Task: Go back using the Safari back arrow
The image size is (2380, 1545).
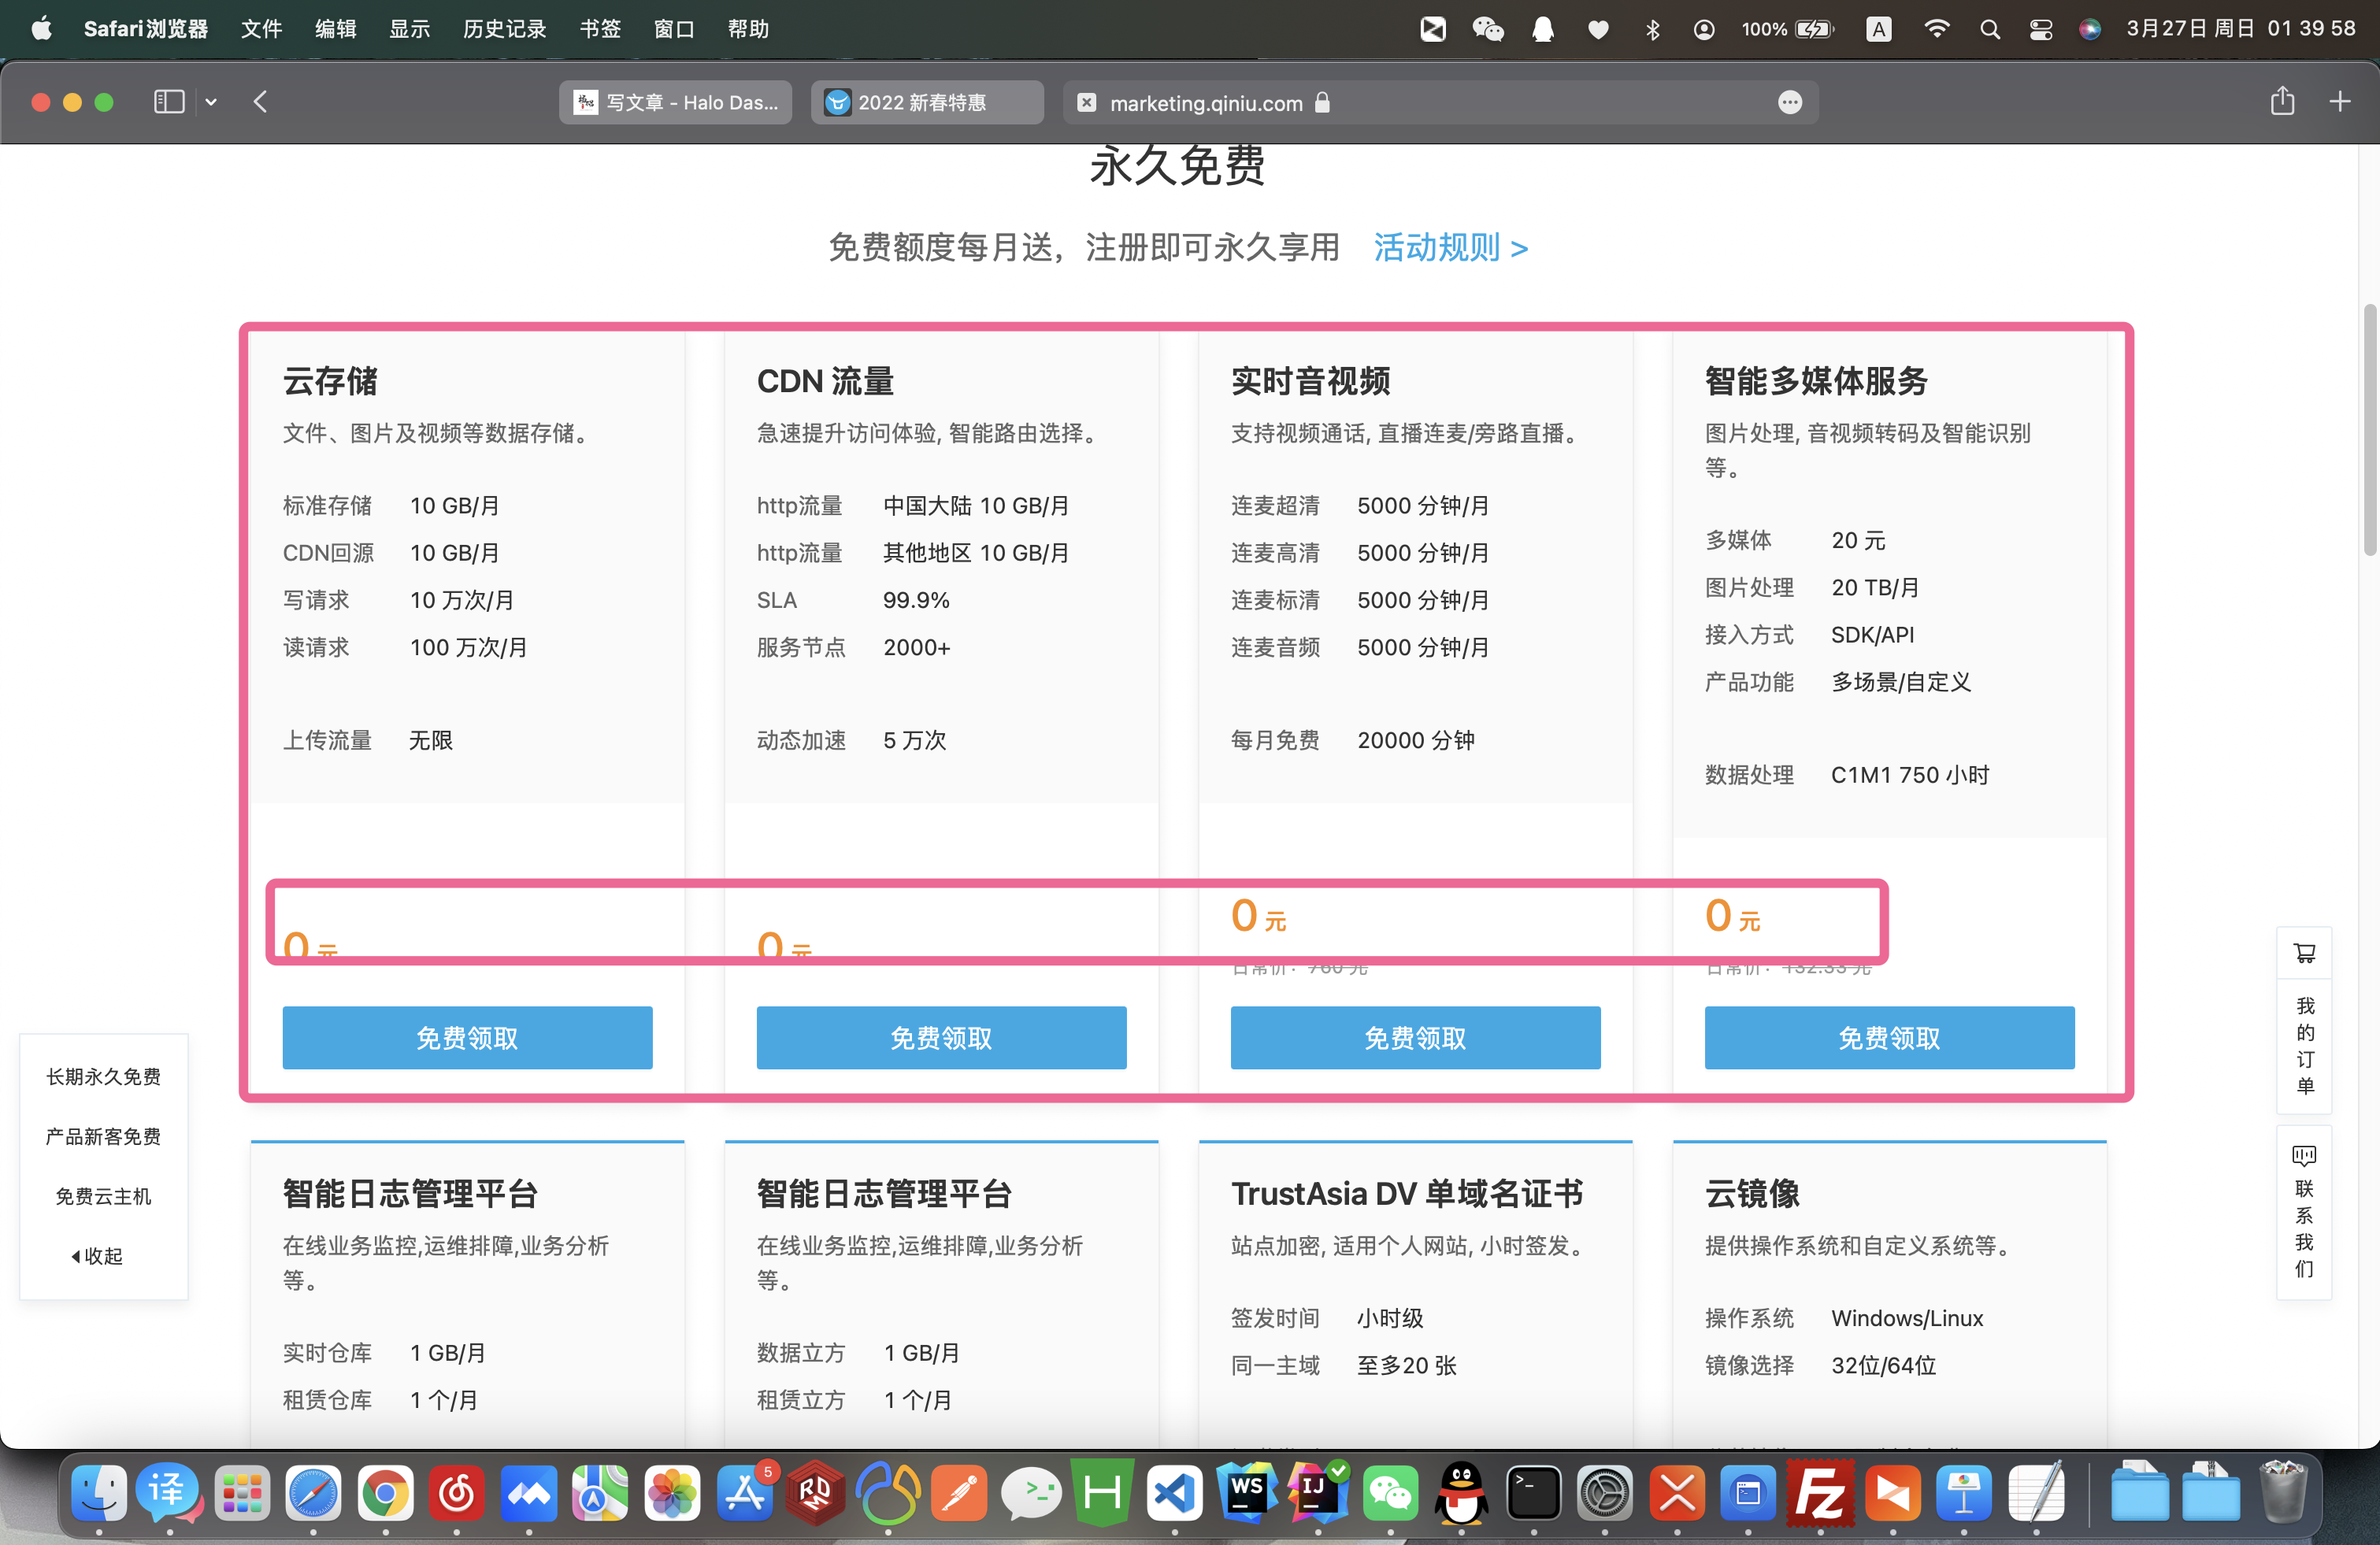Action: pyautogui.click(x=260, y=102)
